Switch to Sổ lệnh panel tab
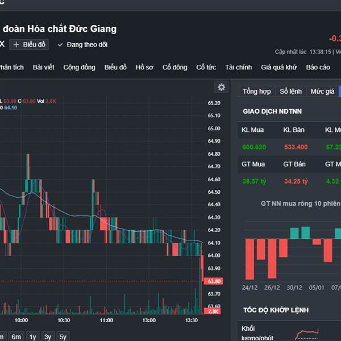 pyautogui.click(x=290, y=91)
